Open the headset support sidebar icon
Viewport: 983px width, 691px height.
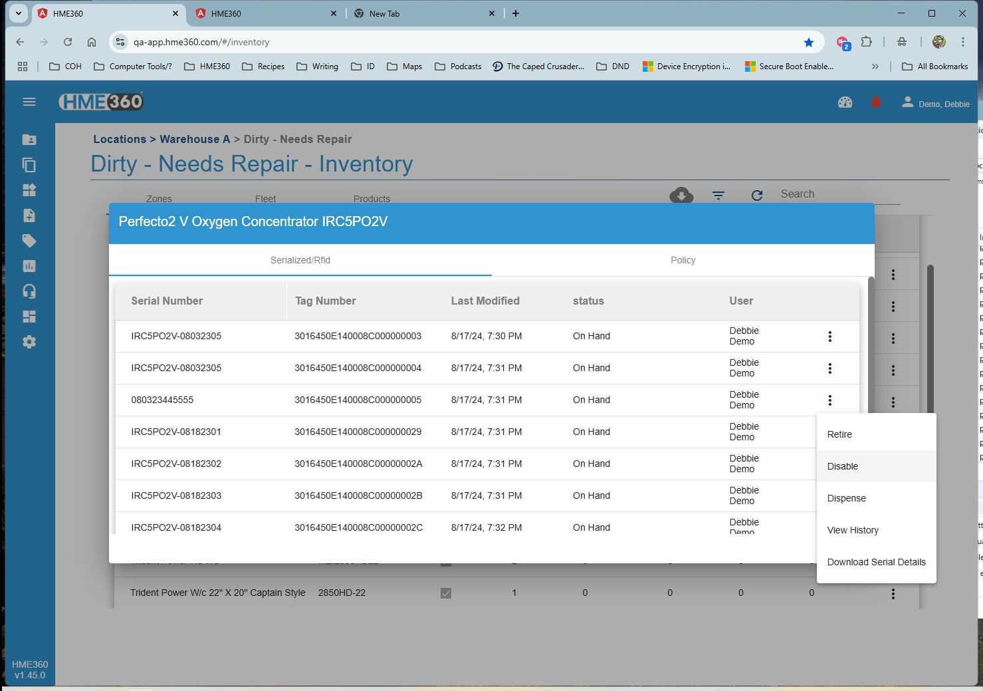tap(29, 291)
